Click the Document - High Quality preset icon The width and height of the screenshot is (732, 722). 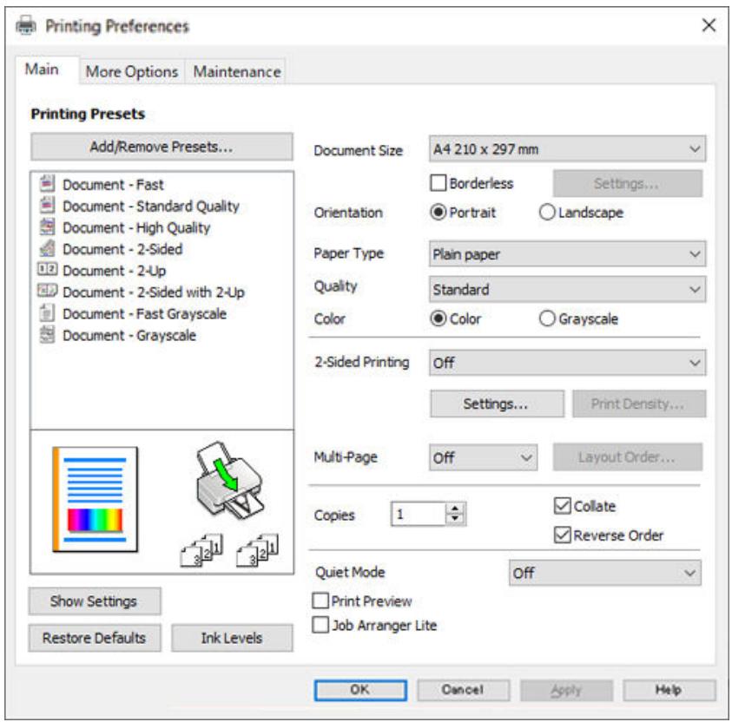tap(47, 226)
